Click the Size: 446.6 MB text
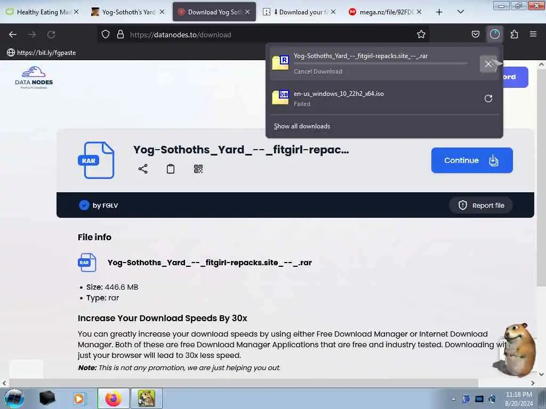The image size is (546, 409). point(112,287)
